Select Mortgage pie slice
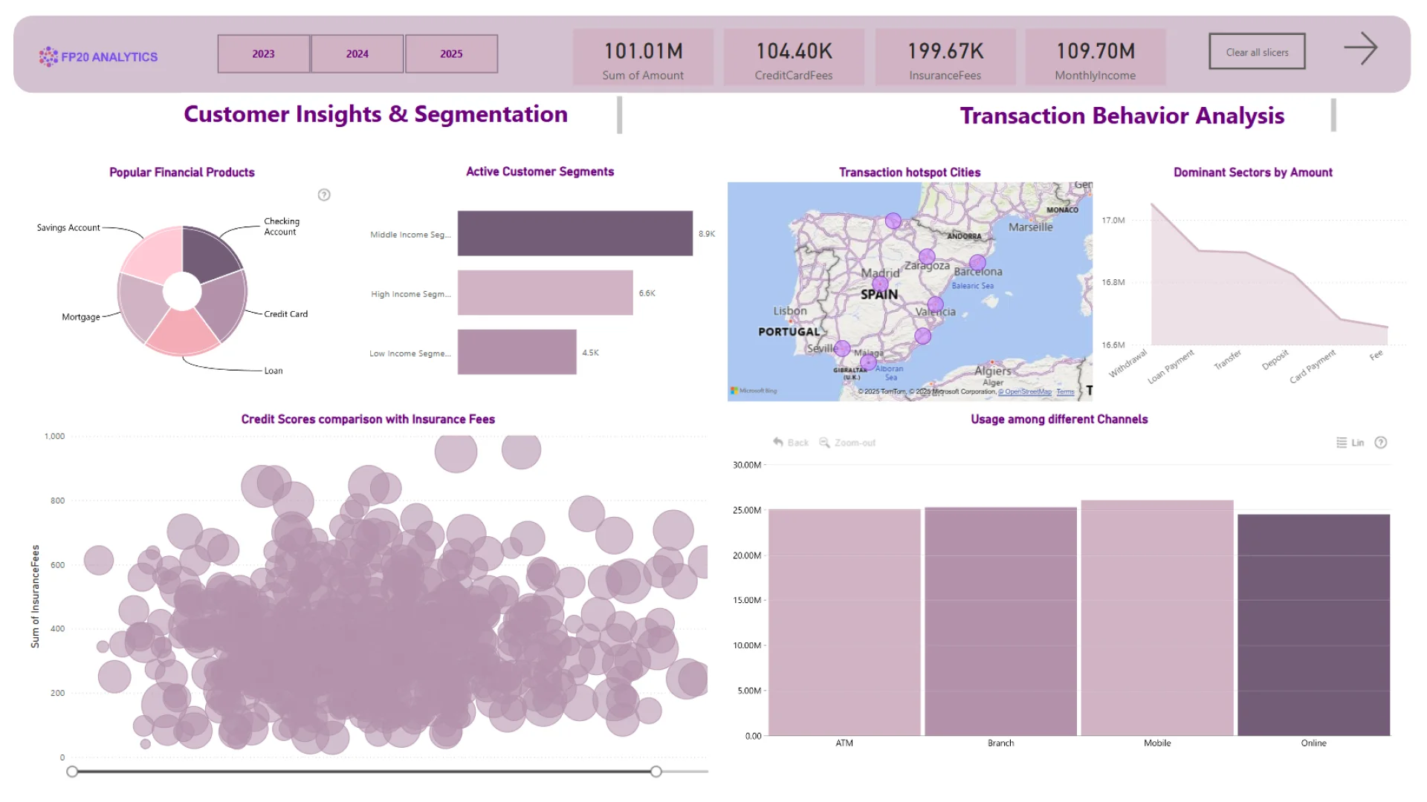This screenshot has height=802, width=1427. pos(143,306)
